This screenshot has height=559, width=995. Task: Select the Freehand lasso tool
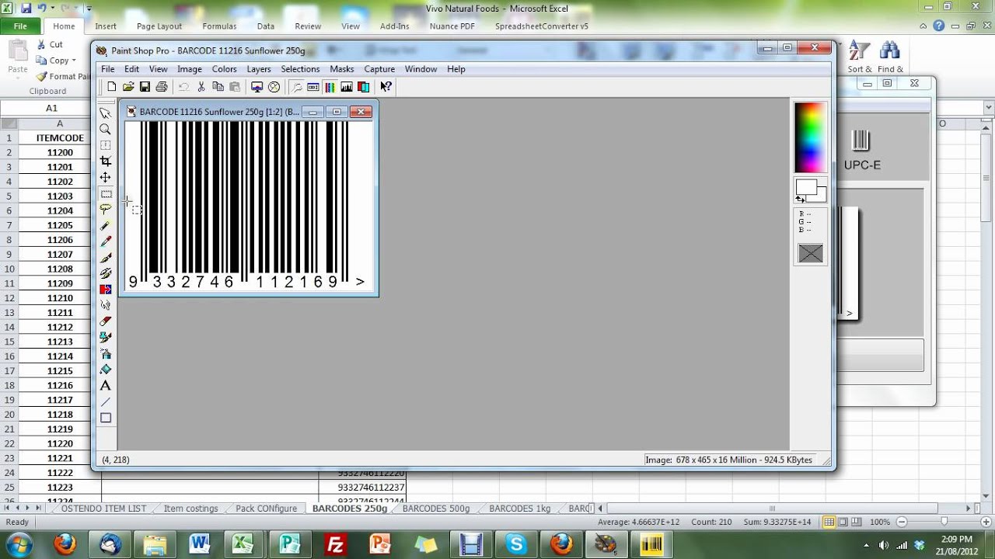pyautogui.click(x=106, y=210)
